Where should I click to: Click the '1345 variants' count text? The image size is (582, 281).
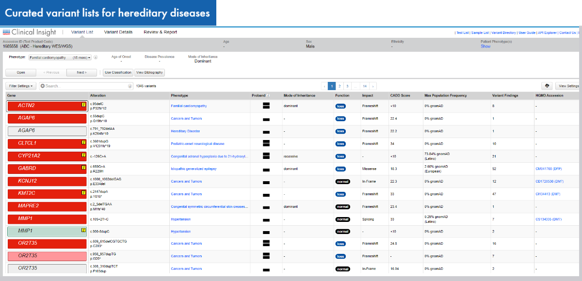click(x=146, y=86)
